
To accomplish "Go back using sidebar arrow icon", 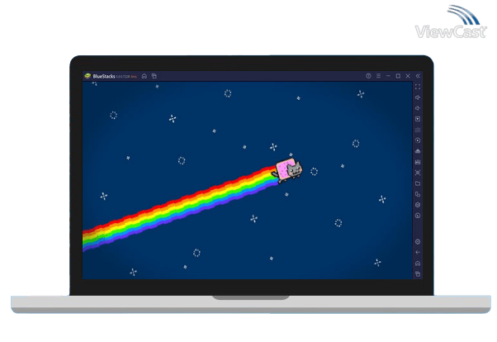I will click(x=418, y=253).
